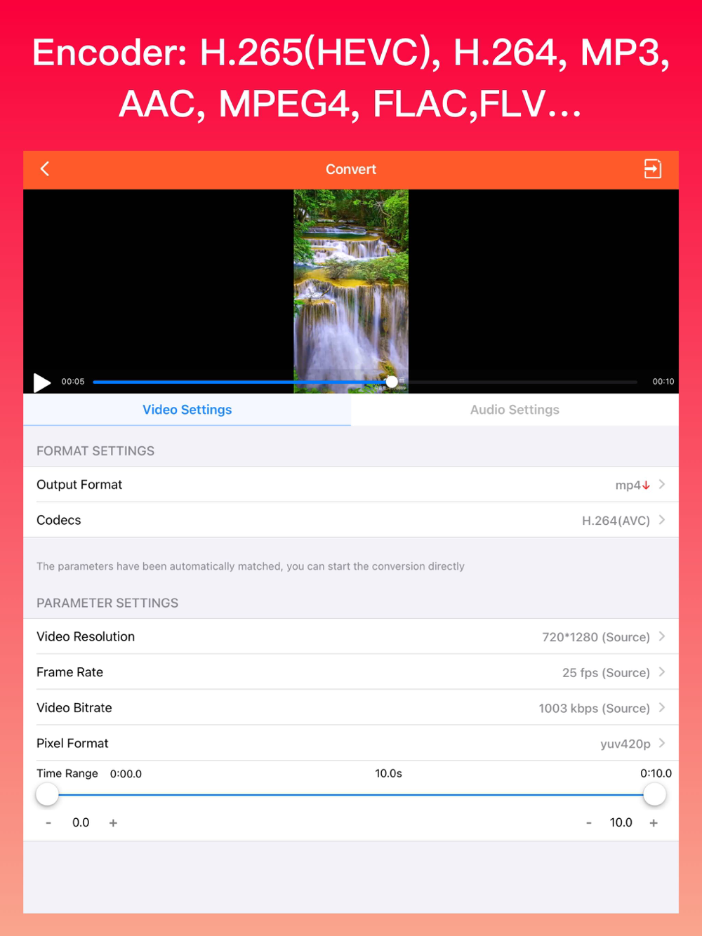Click the start time value 0.0
Viewport: 702px width, 936px height.
(81, 822)
